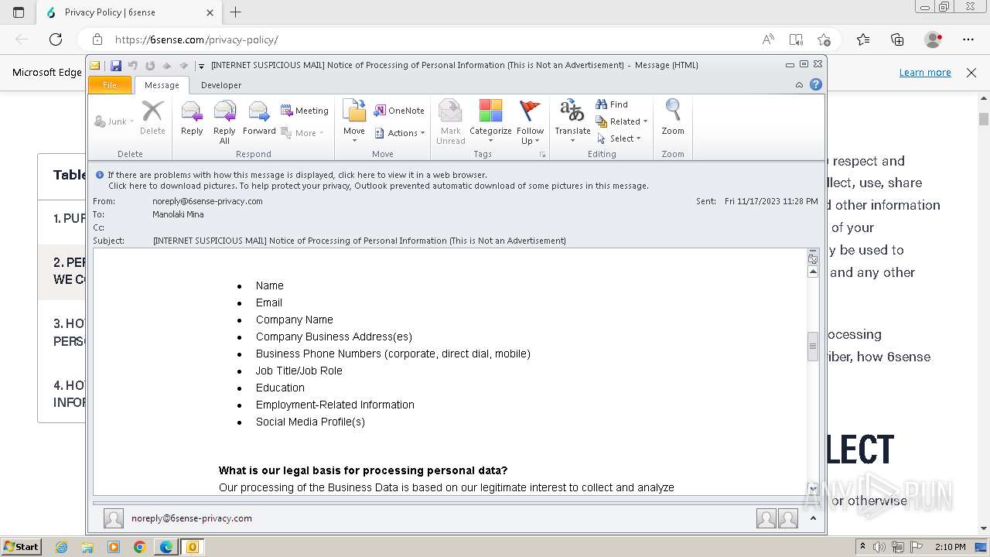The width and height of the screenshot is (990, 557).
Task: Click the Zoom magnifier button
Action: tap(673, 118)
